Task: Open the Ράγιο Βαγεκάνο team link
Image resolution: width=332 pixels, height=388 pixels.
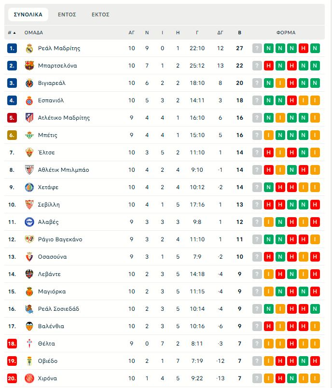Action: pos(60,239)
